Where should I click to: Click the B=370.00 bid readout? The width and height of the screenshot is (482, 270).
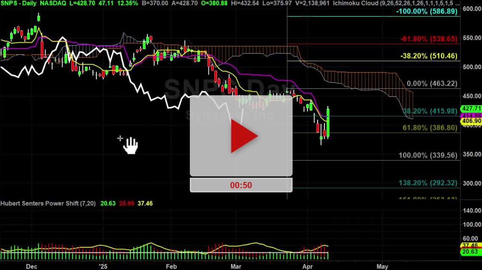(155, 3)
